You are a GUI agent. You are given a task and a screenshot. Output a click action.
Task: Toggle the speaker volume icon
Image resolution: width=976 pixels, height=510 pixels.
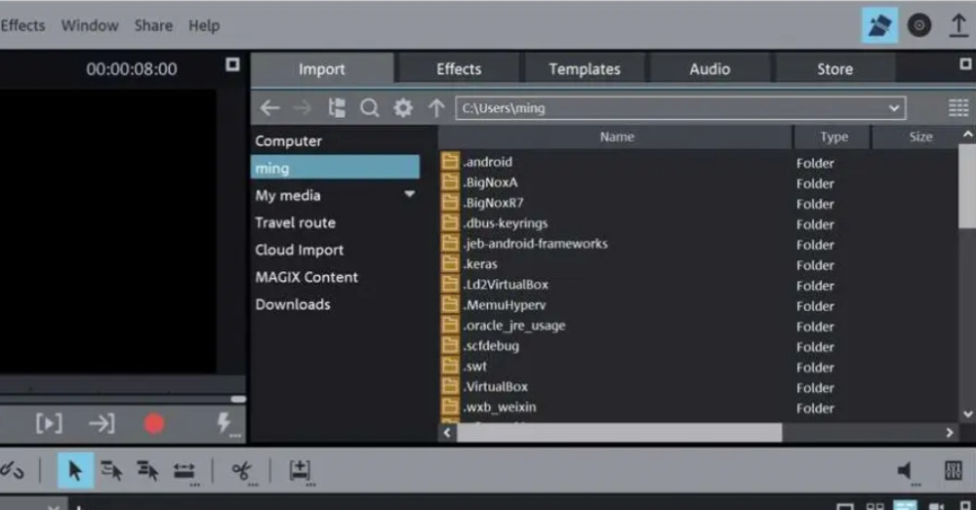pos(906,471)
